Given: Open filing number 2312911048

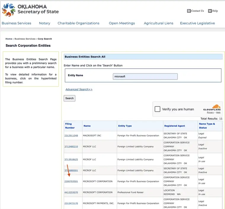Looking at the screenshot, I should point(71,136).
